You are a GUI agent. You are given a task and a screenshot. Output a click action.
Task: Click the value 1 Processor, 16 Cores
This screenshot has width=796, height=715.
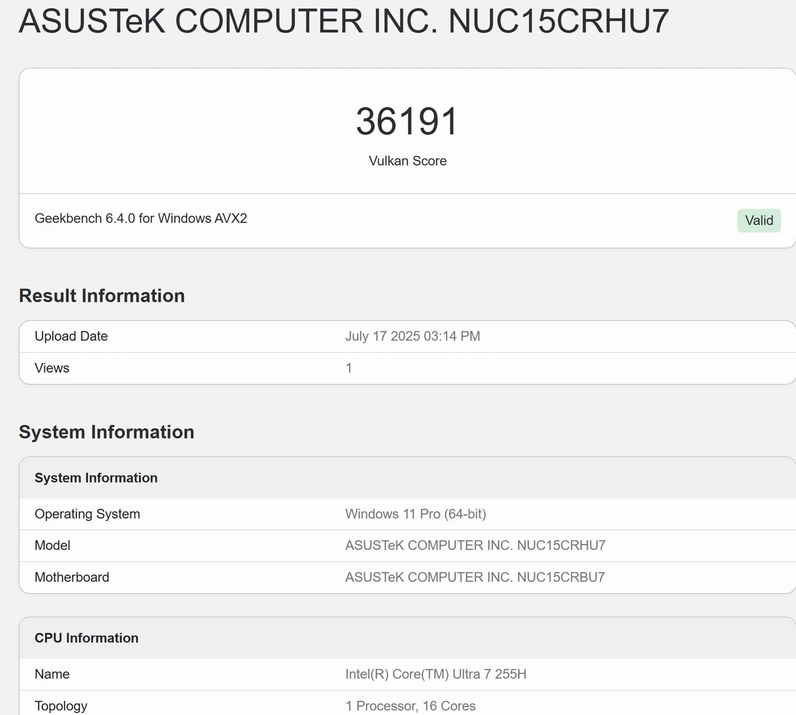click(x=410, y=706)
